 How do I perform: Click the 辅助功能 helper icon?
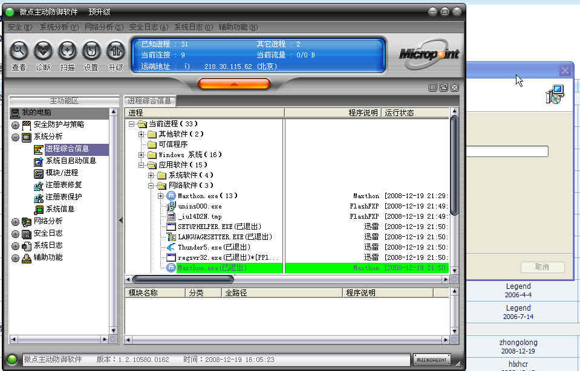click(26, 258)
